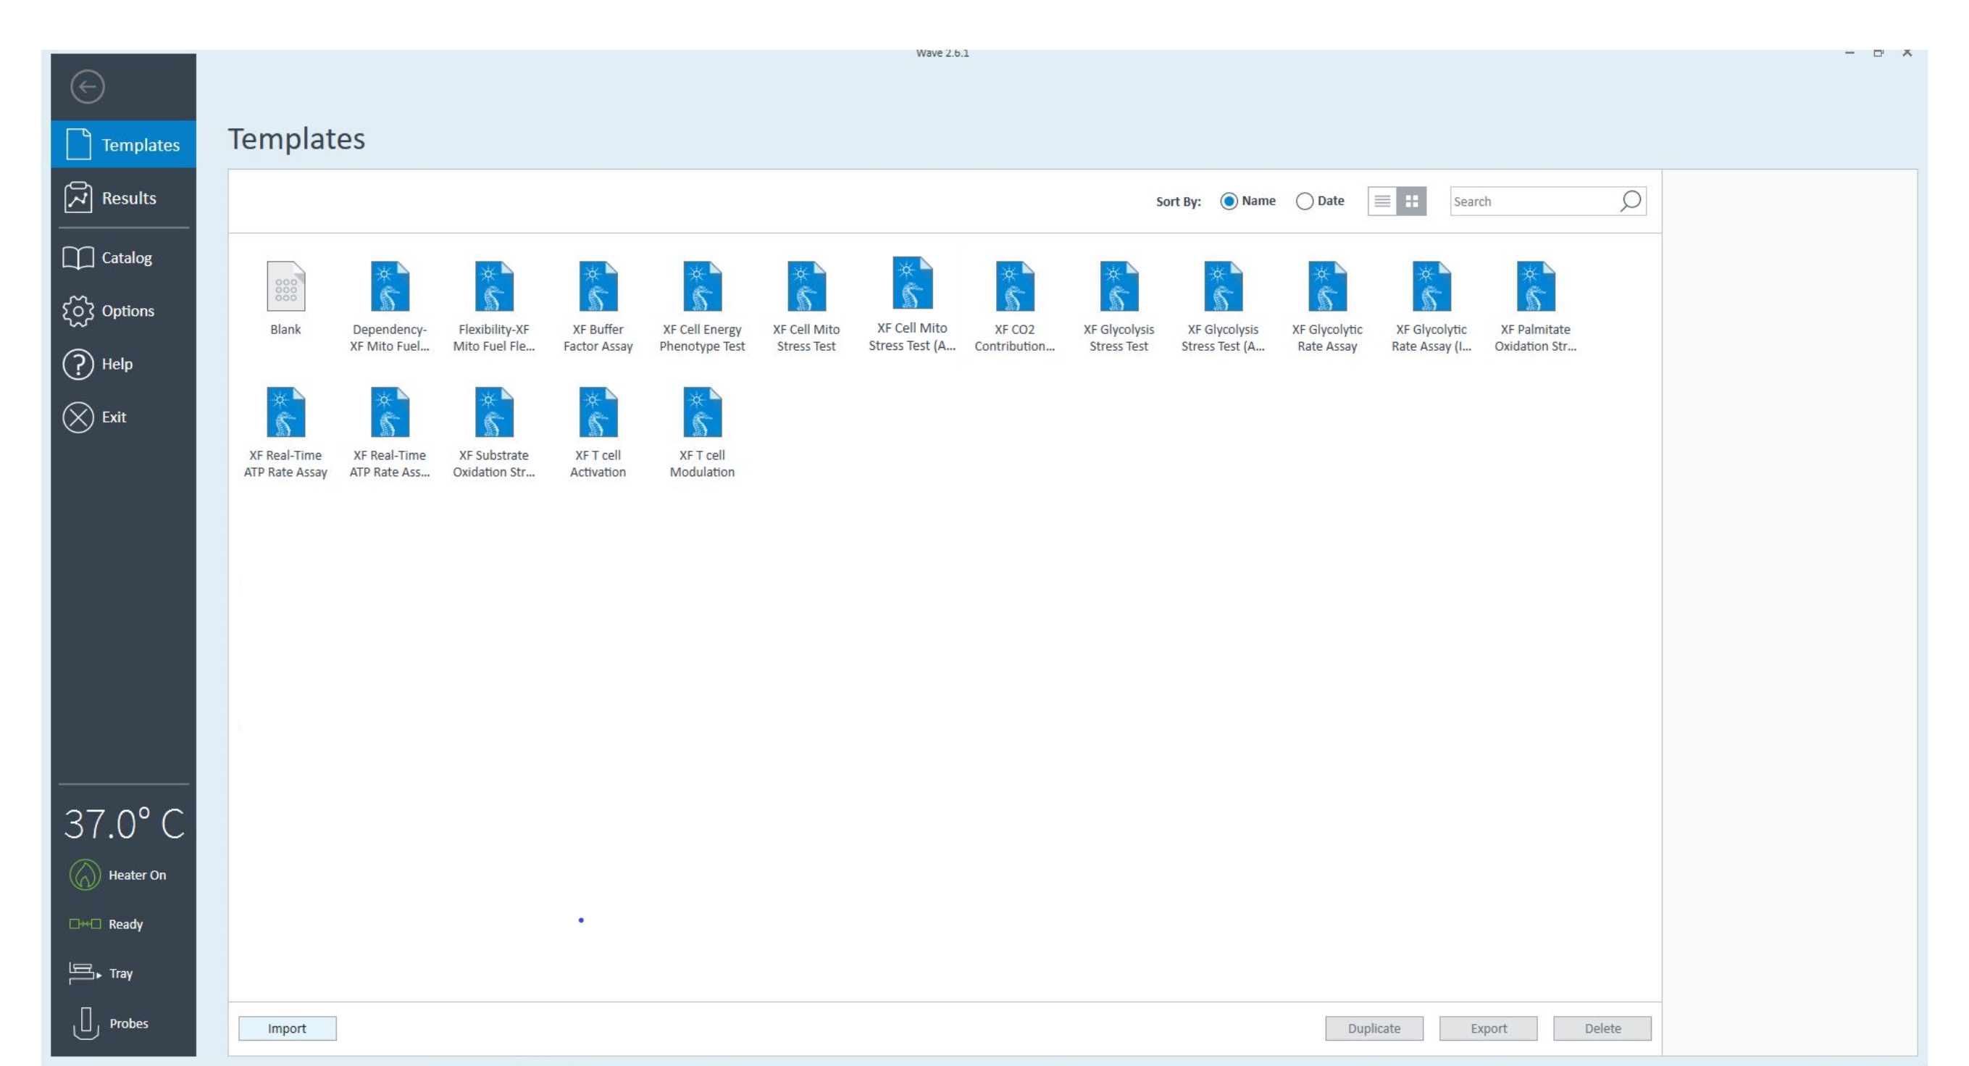Click the search magnifier icon

tap(1630, 201)
